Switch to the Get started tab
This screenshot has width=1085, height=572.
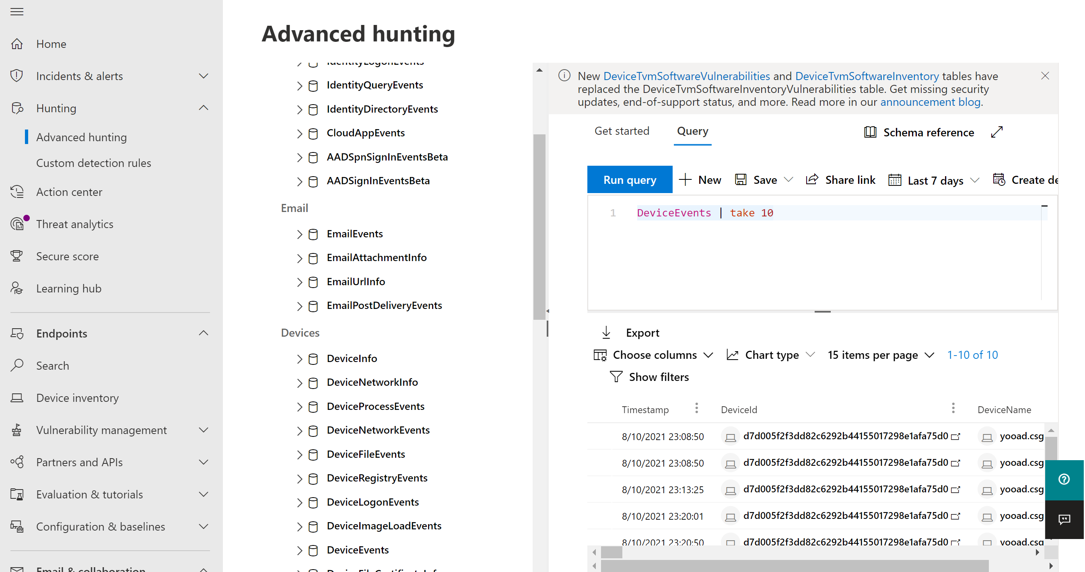click(x=622, y=131)
